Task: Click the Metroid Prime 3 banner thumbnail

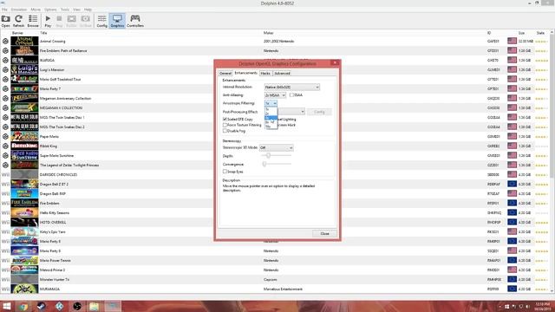Action: click(x=24, y=270)
